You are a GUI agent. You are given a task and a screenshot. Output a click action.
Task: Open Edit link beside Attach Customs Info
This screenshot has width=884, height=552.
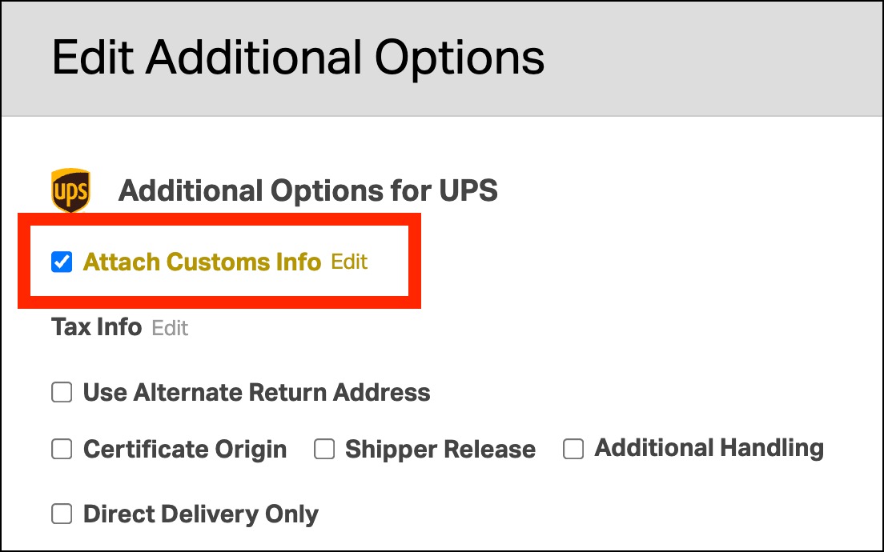click(349, 262)
